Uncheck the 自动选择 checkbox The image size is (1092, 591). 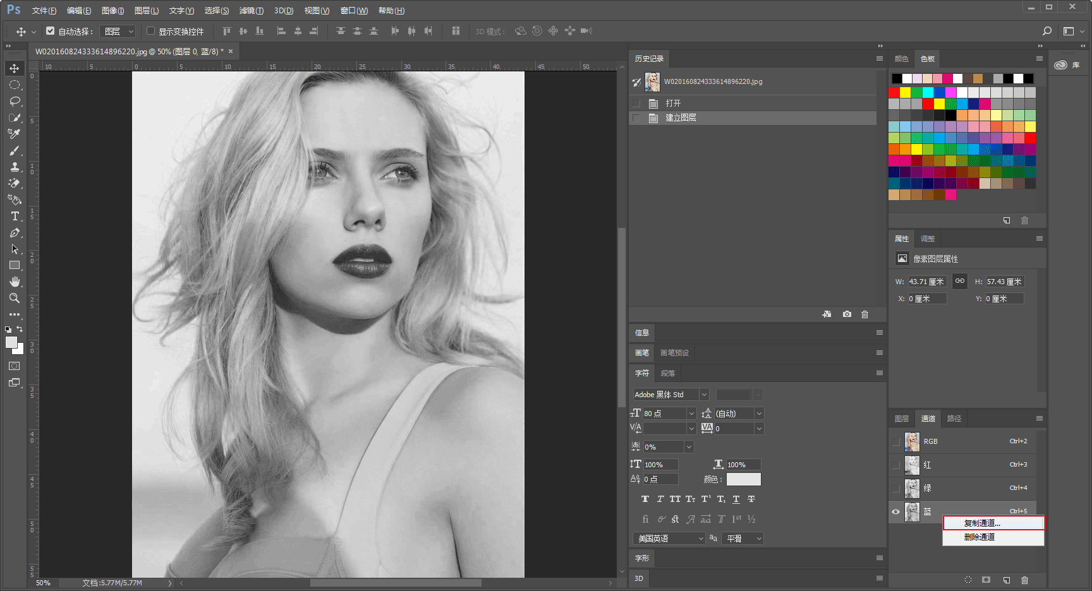[51, 30]
